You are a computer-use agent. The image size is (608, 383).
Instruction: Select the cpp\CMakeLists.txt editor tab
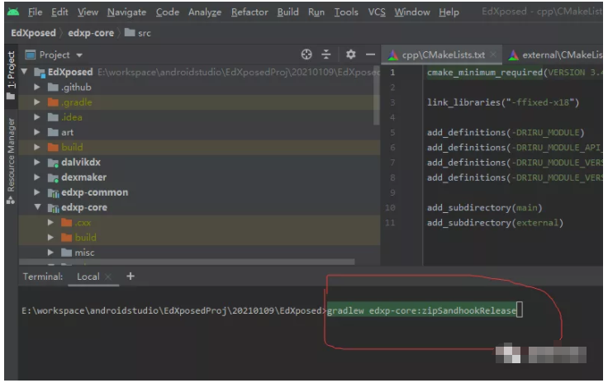[x=442, y=55]
